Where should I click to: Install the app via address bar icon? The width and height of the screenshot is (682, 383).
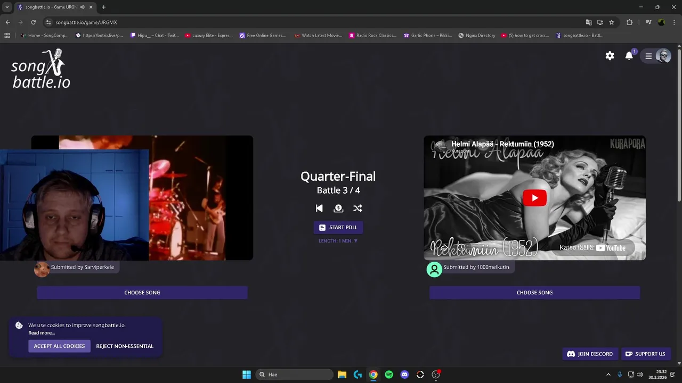600,22
